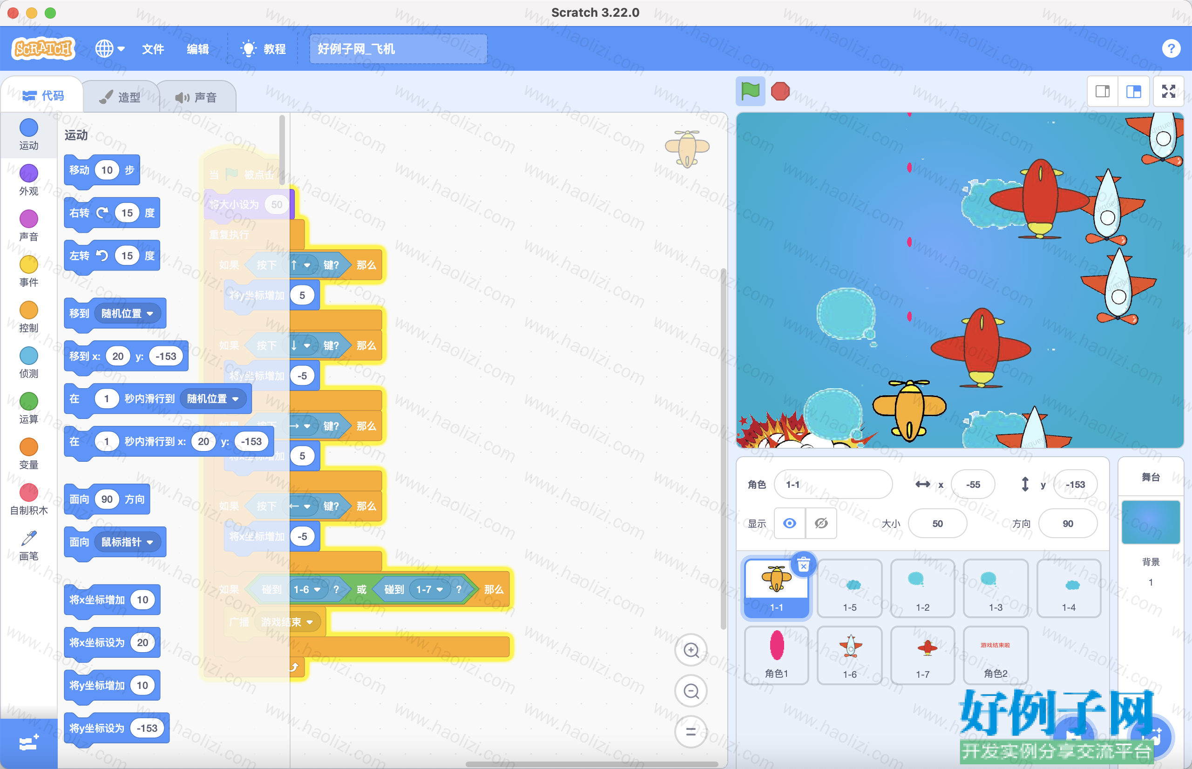The height and width of the screenshot is (769, 1192).
Task: Select sprite 1-4 thumbnail
Action: tap(1069, 588)
